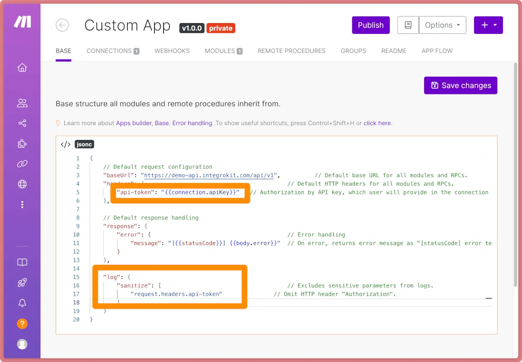Switch to the CONNECTIONS tab

(113, 51)
